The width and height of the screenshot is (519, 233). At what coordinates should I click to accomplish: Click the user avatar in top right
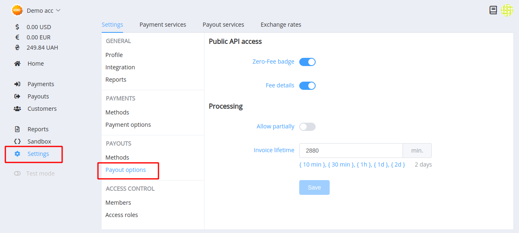(x=507, y=10)
